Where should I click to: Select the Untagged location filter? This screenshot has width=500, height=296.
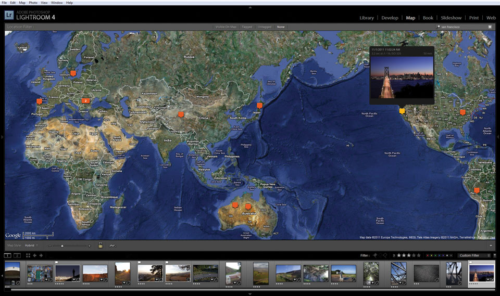click(265, 27)
